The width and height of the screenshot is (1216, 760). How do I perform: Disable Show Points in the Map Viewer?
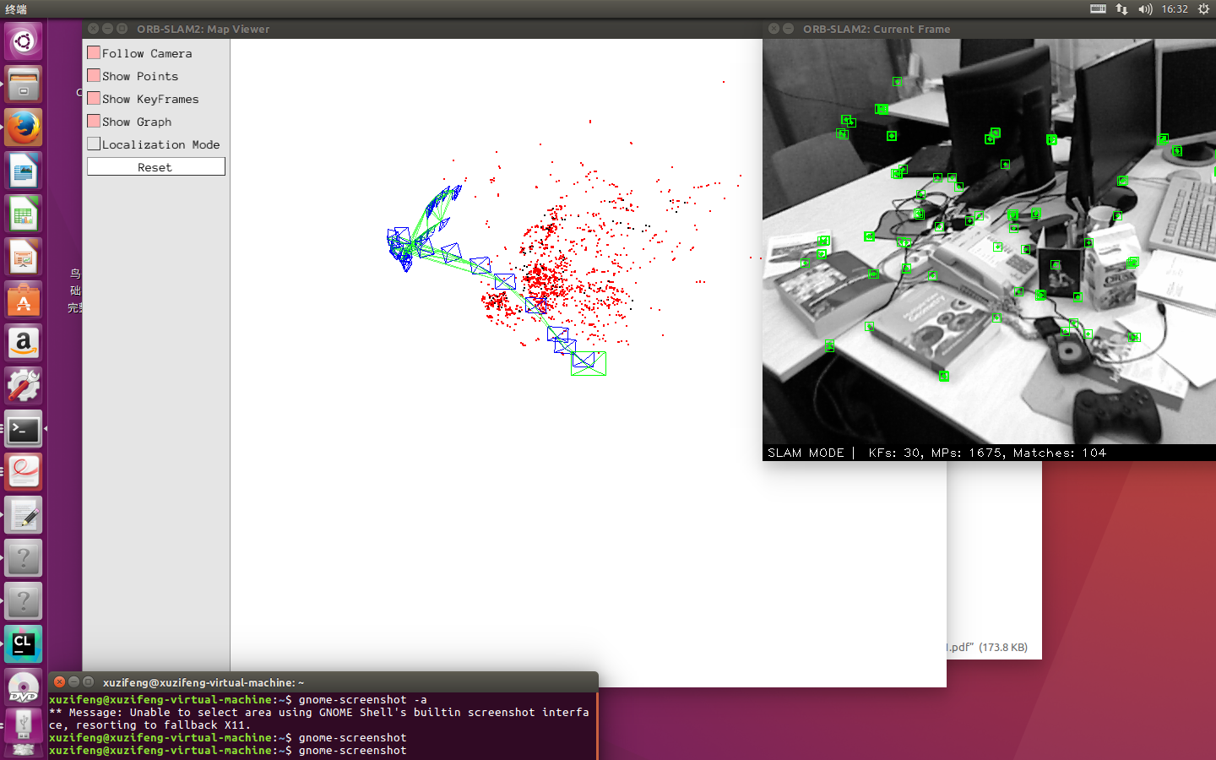pos(93,75)
